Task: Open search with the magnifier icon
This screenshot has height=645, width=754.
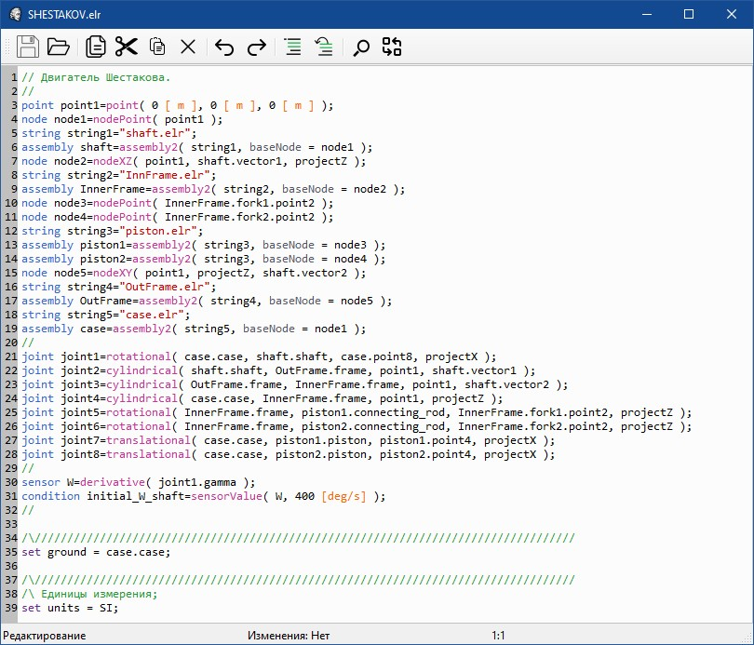Action: coord(361,47)
